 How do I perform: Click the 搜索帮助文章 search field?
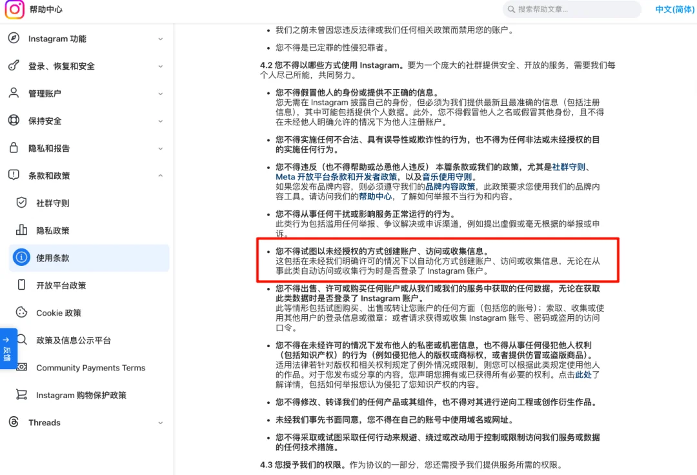[572, 9]
